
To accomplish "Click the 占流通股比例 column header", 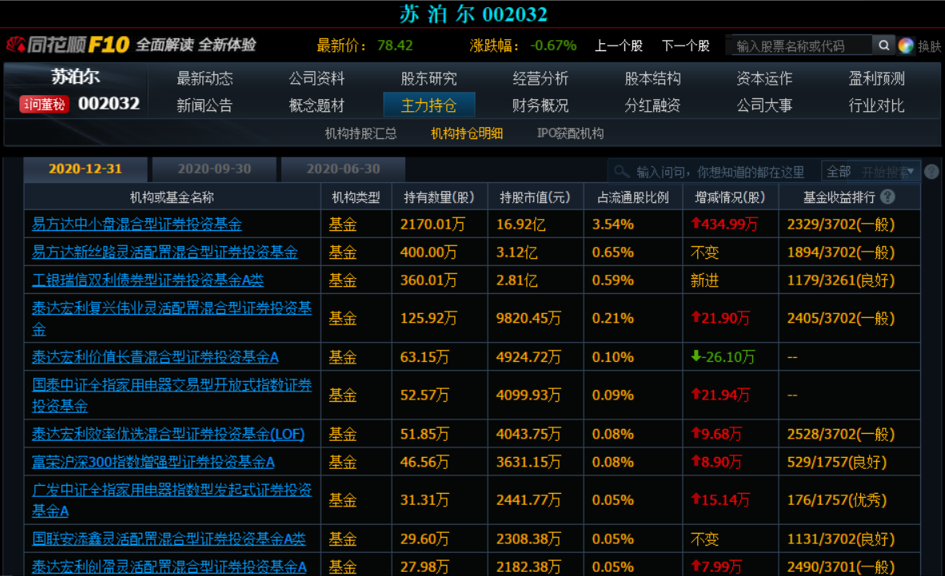I will point(633,197).
